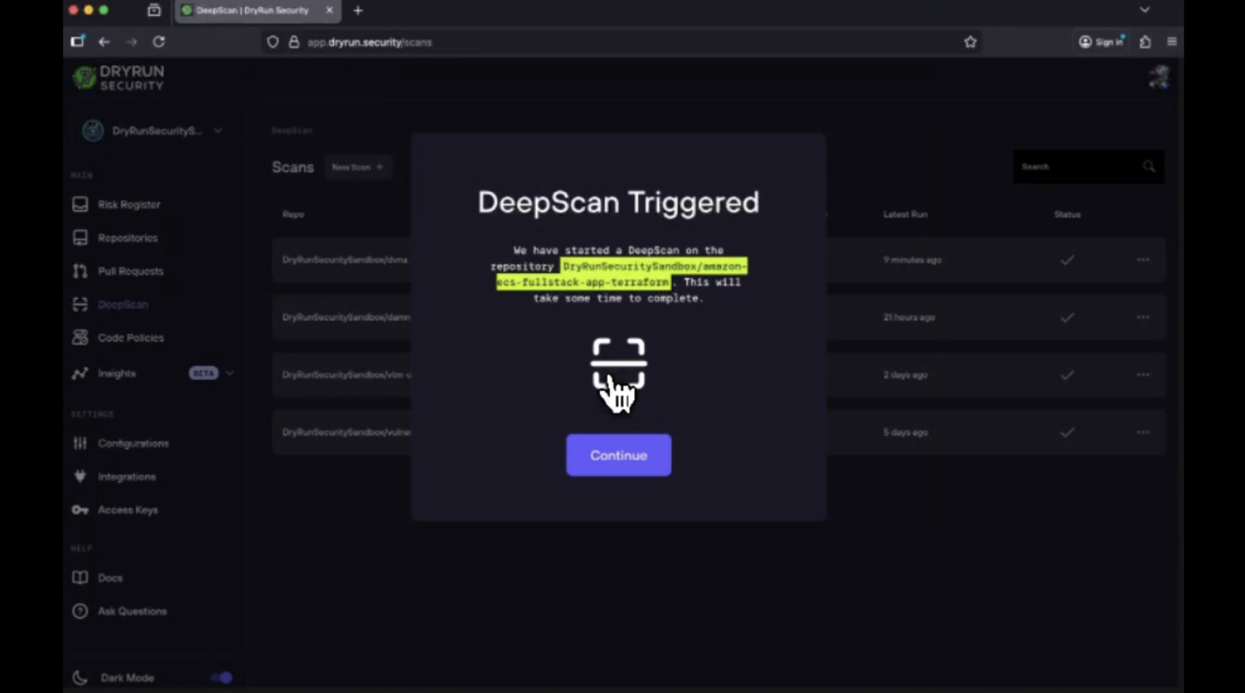
Task: Click the browser back arrow
Action: pos(104,42)
